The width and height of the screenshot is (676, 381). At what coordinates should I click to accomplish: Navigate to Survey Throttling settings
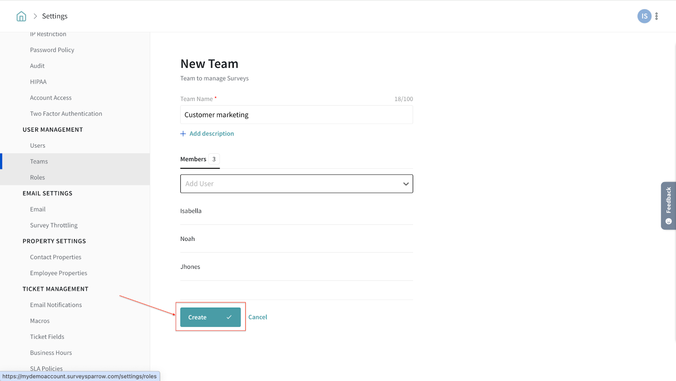pyautogui.click(x=54, y=225)
